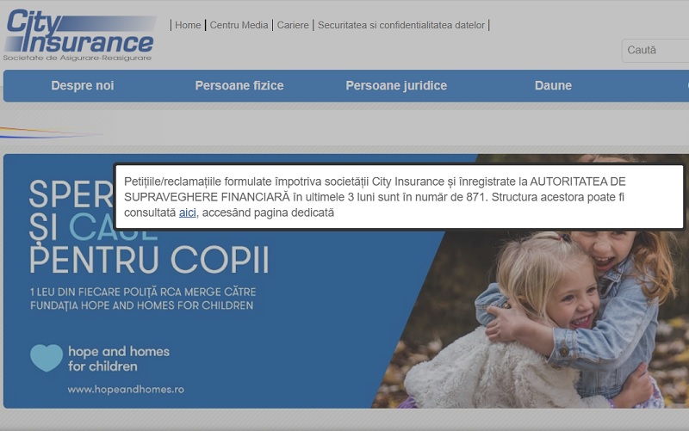Click the City Insurance logo
The width and height of the screenshot is (689, 431).
click(x=79, y=35)
